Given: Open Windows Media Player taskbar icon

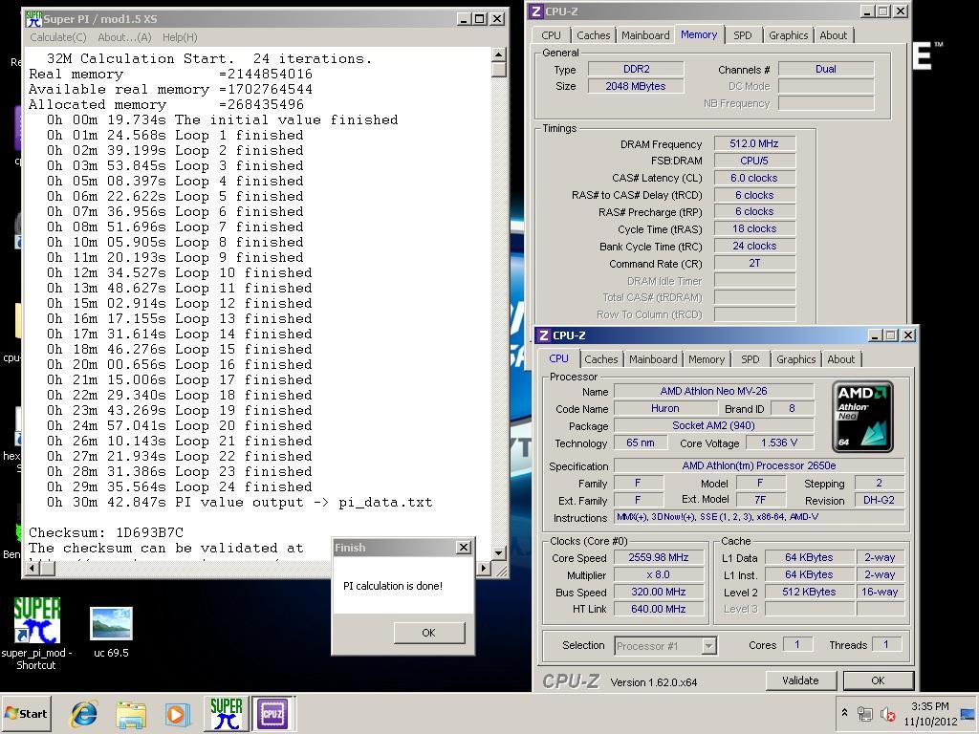Looking at the screenshot, I should [x=177, y=714].
